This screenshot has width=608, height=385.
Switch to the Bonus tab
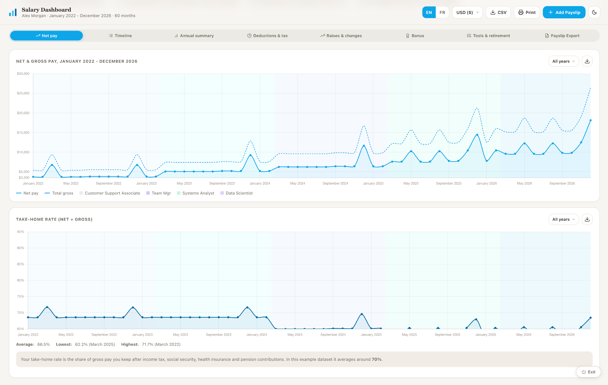coord(415,35)
